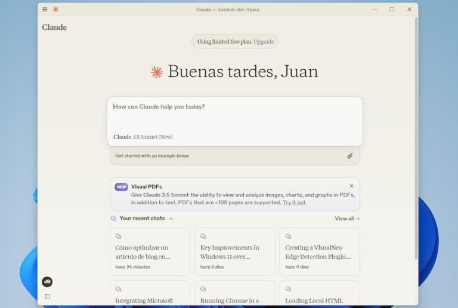Dismiss the Visual PDFs banner
458x308 pixels.
point(351,186)
